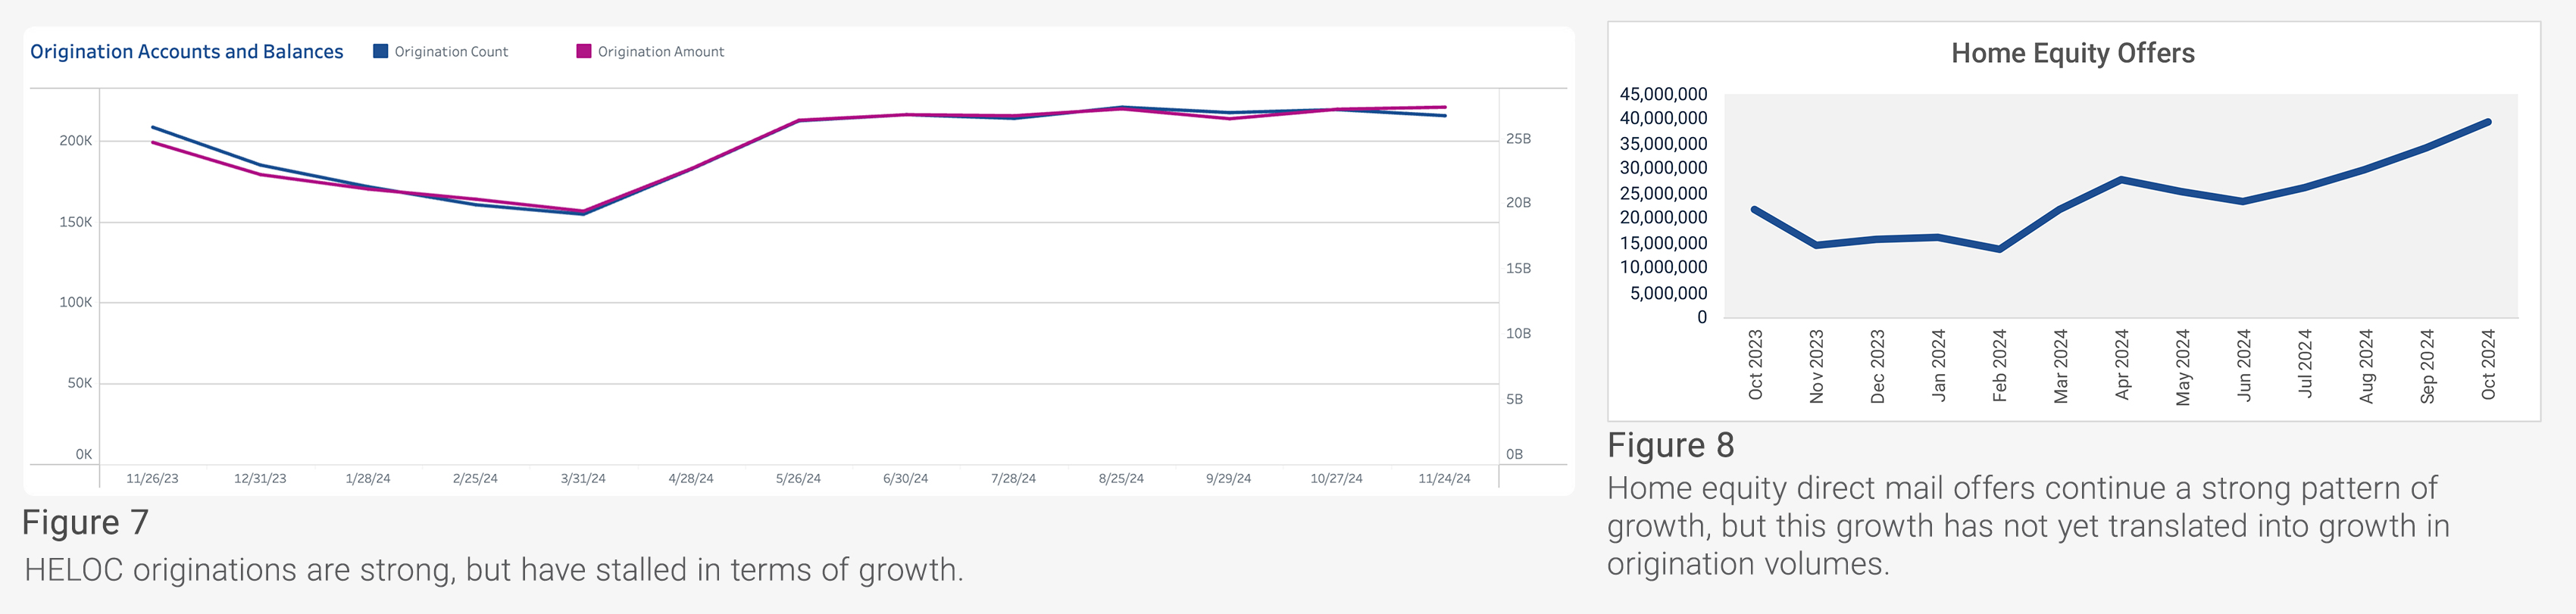This screenshot has width=2576, height=614.
Task: Click the magenta Origination Amount legend swatch
Action: [584, 51]
